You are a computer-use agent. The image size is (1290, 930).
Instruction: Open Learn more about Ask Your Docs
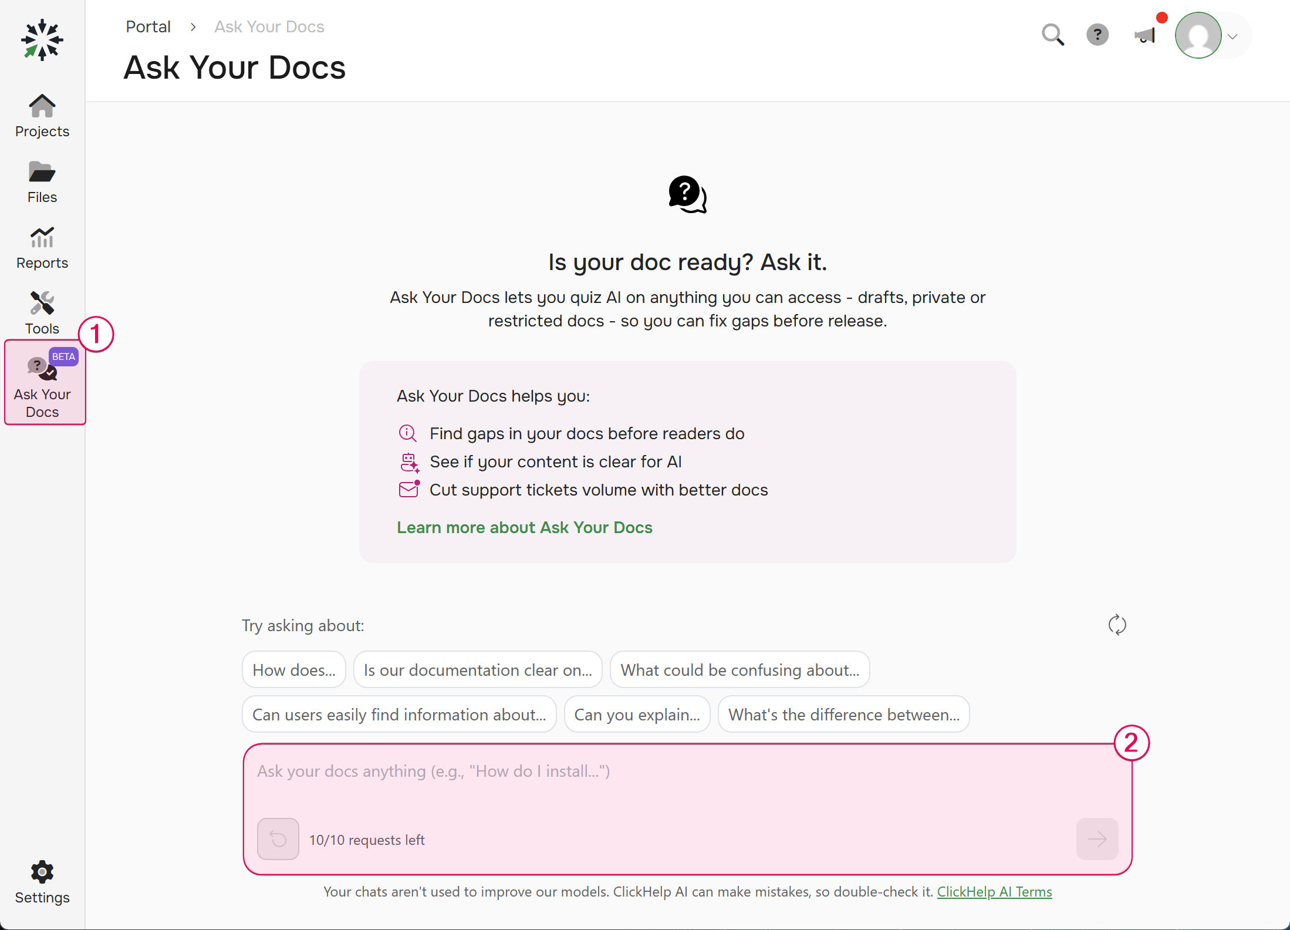click(x=524, y=527)
